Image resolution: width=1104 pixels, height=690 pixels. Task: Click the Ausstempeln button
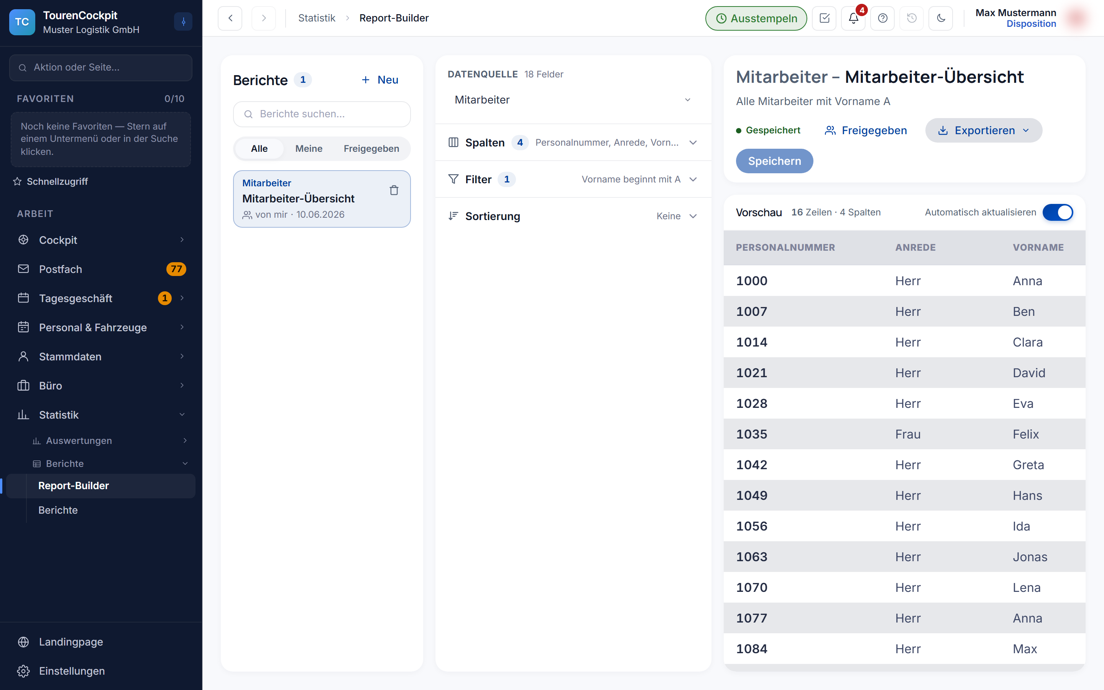point(756,18)
